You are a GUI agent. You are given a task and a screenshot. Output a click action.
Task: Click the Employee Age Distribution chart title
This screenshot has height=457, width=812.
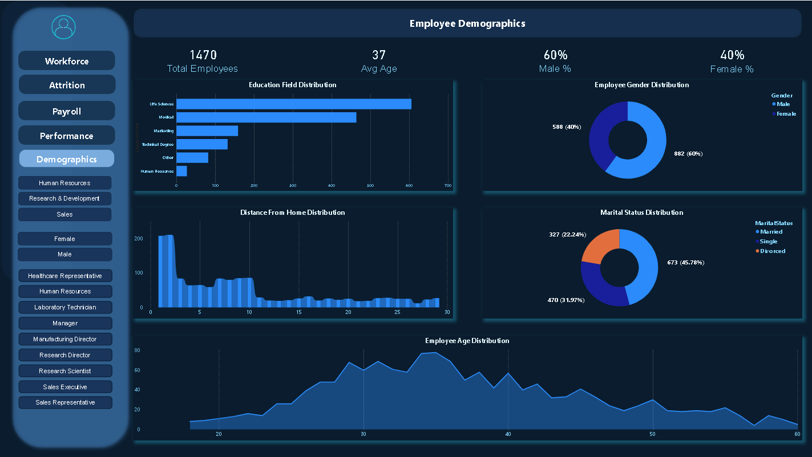click(467, 341)
